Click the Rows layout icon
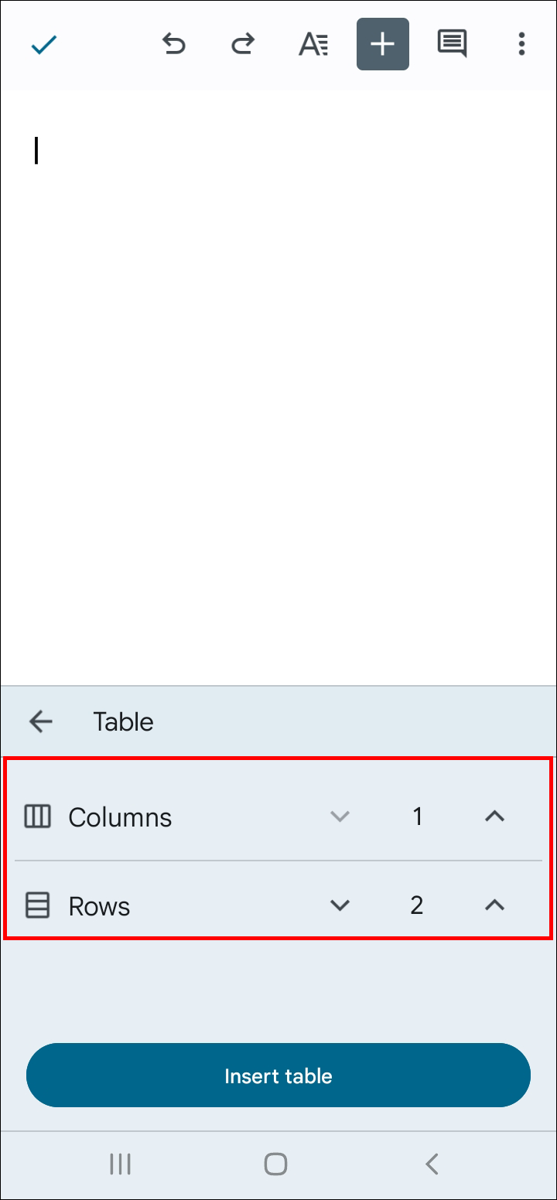This screenshot has width=557, height=1200. tap(37, 905)
